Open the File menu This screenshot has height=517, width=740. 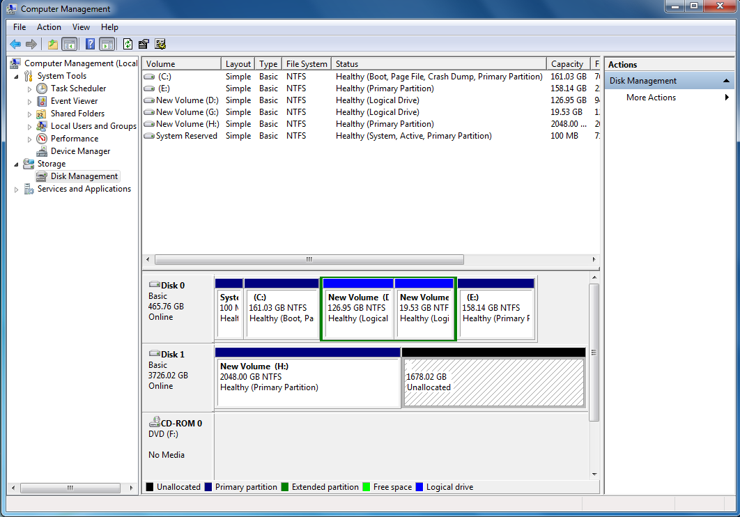[20, 27]
